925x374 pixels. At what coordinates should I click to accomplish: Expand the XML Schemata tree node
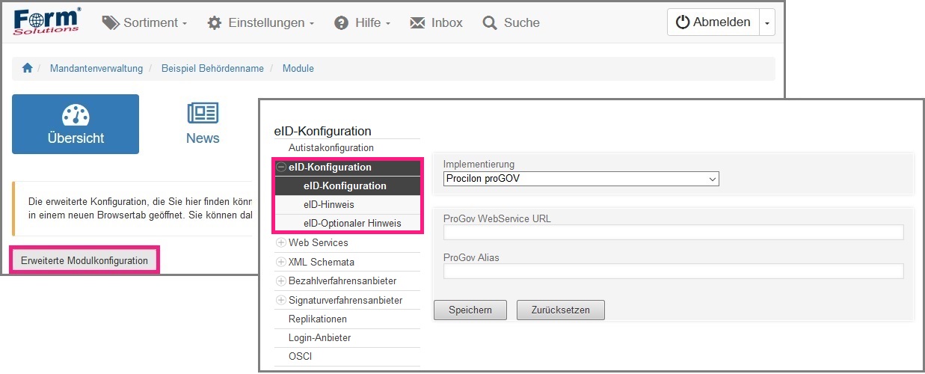click(x=281, y=262)
